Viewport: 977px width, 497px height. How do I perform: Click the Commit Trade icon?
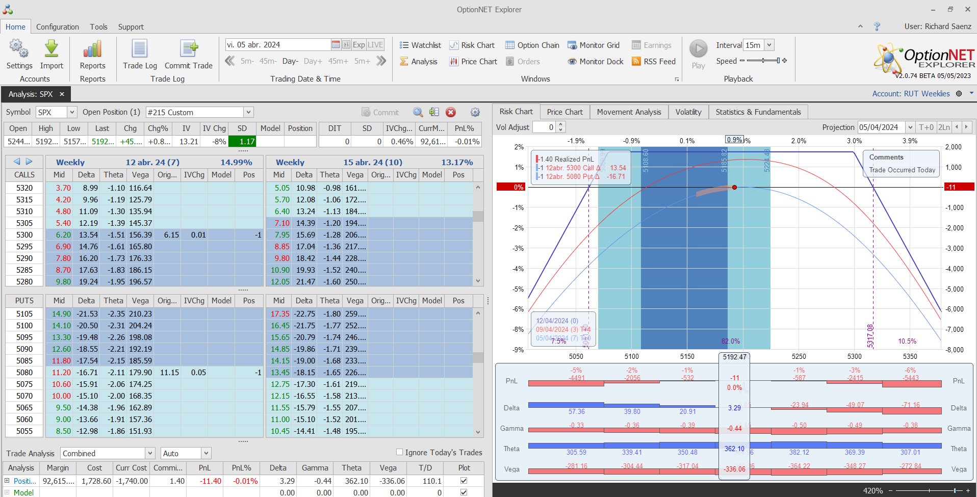coord(188,49)
